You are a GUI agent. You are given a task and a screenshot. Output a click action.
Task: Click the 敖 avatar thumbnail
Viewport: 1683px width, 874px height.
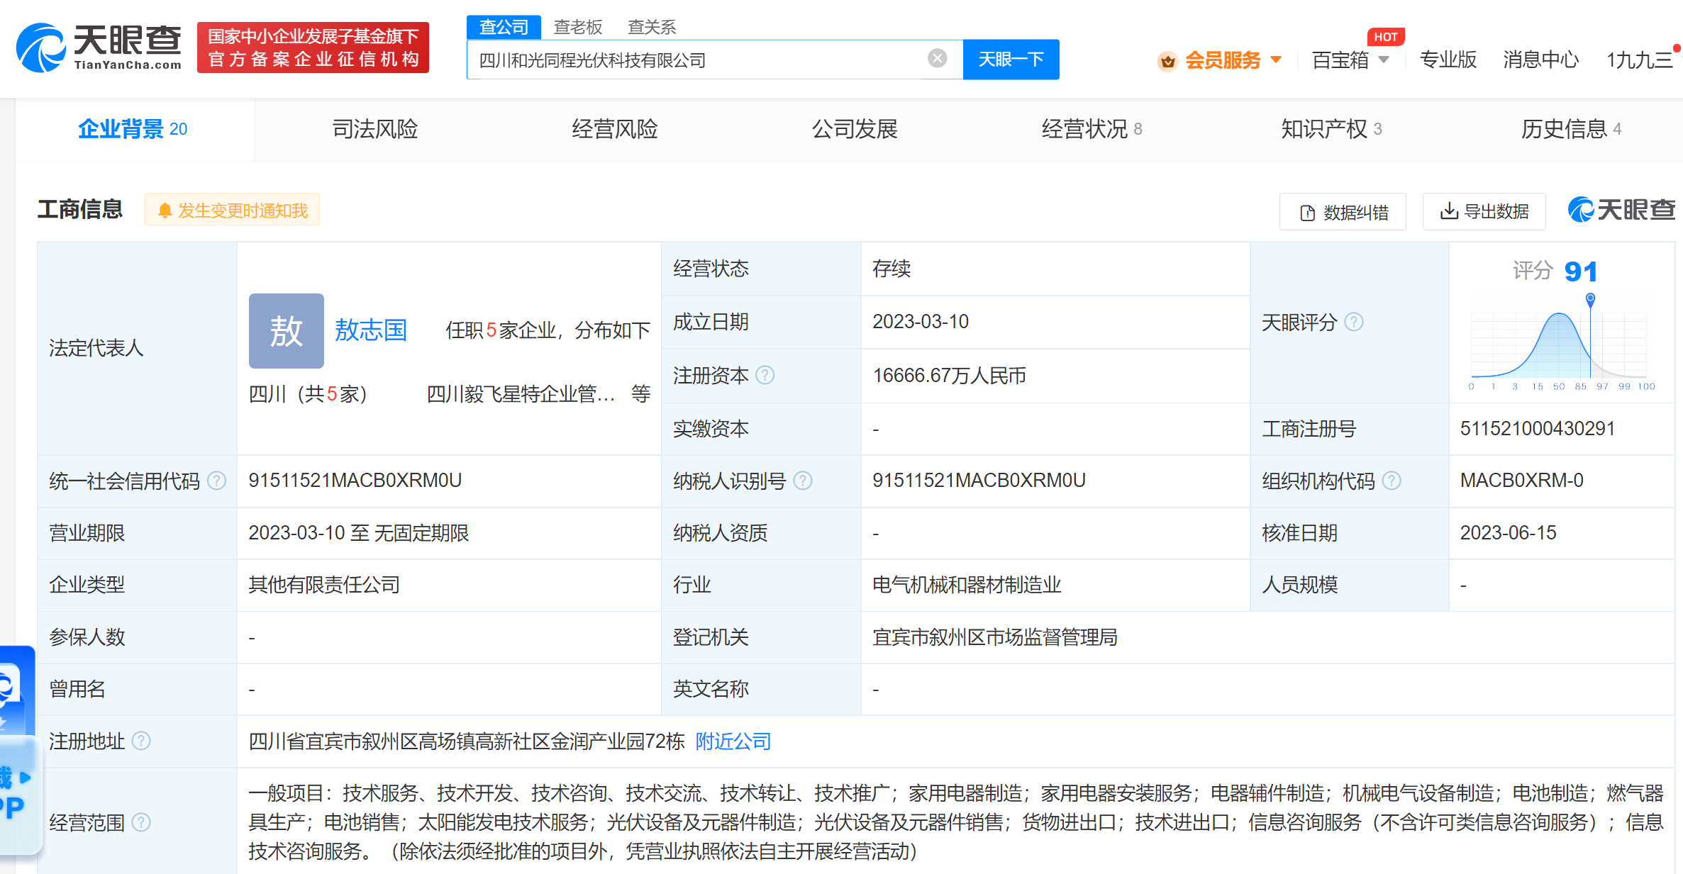(x=286, y=330)
